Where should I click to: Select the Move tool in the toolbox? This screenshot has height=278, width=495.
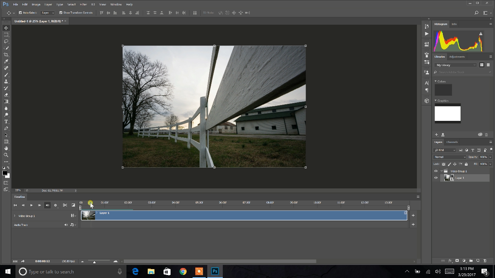(x=6, y=28)
